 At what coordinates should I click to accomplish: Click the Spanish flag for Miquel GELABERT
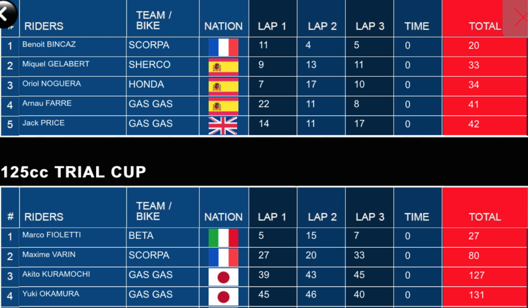224,67
